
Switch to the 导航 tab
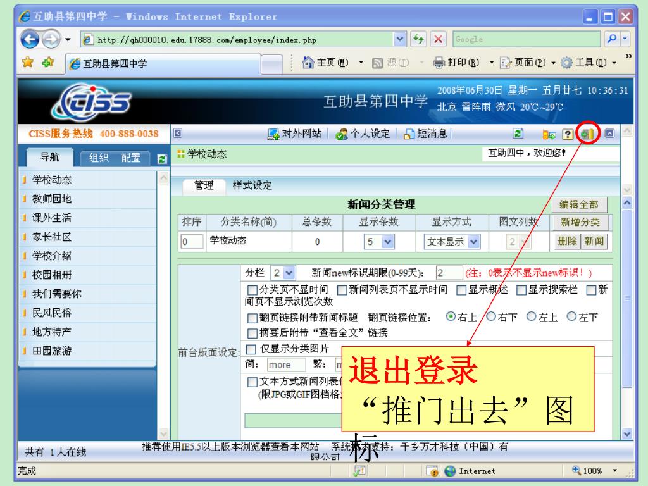[49, 157]
